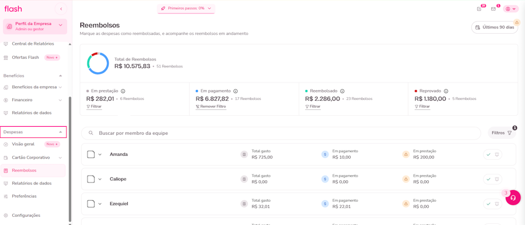Image resolution: width=525 pixels, height=225 pixels.
Task: Open the Primeiros passos 0% dropdown
Action: (186, 8)
